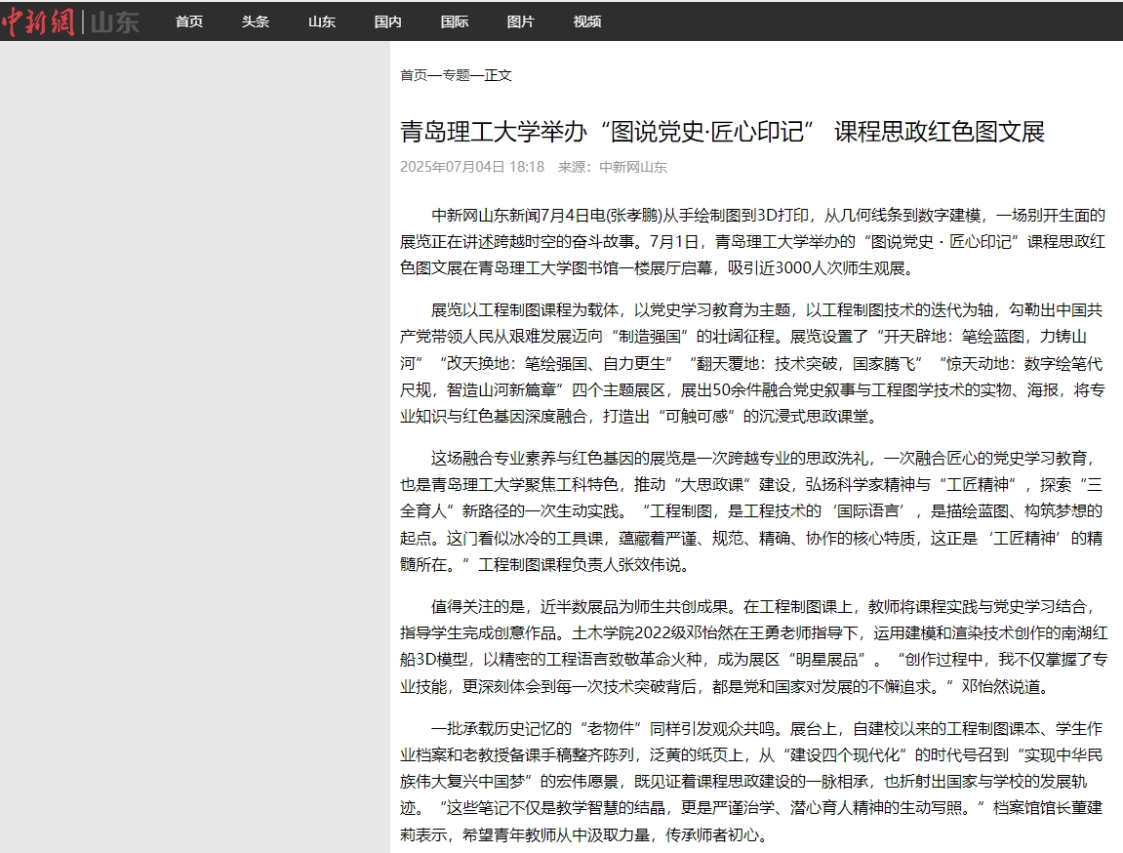The height and width of the screenshot is (853, 1123).
Task: Open the 国内 navigation item
Action: pyautogui.click(x=388, y=21)
